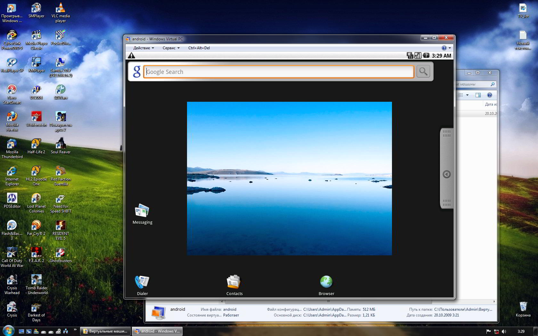
Task: Click the Работает status text in details pane
Action: pos(231,315)
